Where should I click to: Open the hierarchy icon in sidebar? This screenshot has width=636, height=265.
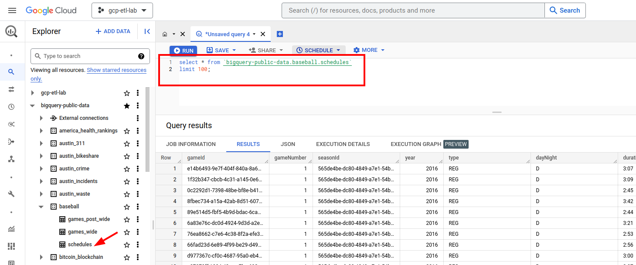[x=11, y=159]
